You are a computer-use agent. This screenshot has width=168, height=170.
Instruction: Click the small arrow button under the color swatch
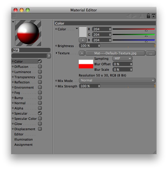pos(83,40)
